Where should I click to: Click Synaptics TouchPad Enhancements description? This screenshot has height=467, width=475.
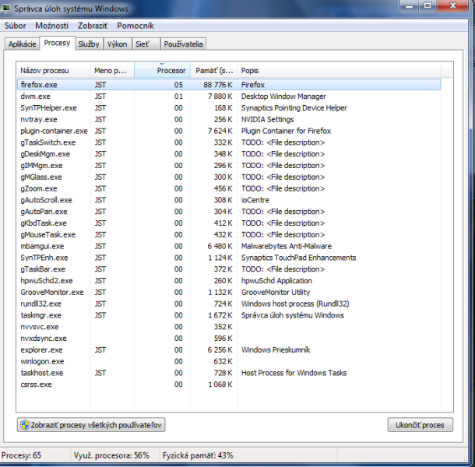click(x=298, y=258)
